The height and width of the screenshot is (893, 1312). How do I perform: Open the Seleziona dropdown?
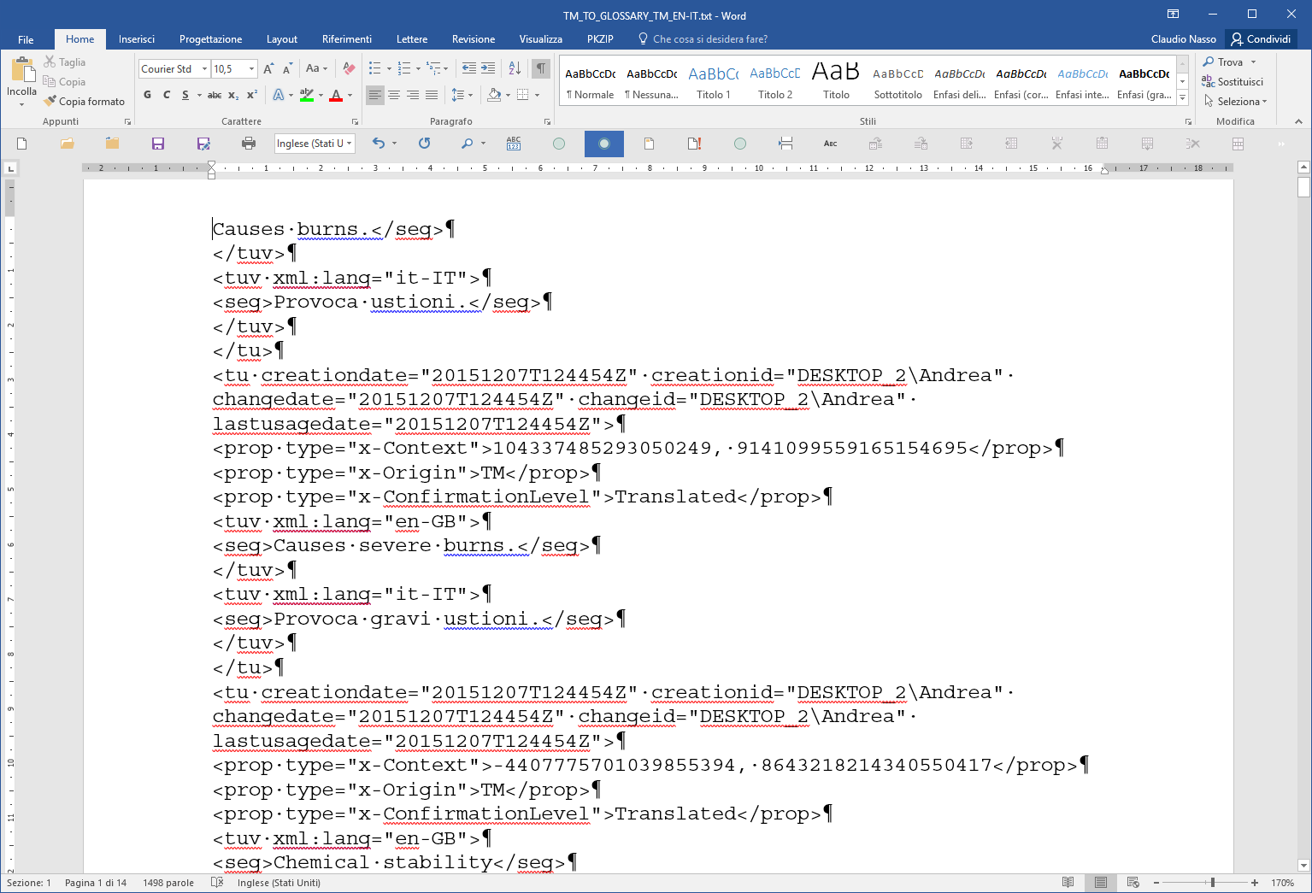(x=1236, y=102)
